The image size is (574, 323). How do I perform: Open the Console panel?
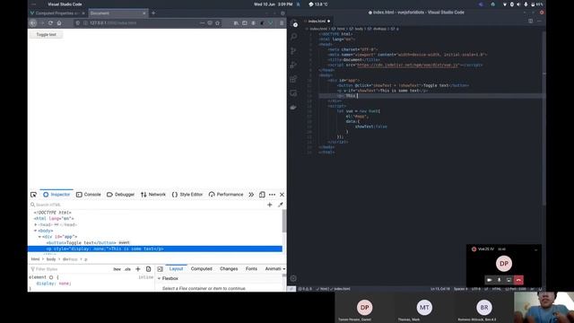click(x=89, y=195)
